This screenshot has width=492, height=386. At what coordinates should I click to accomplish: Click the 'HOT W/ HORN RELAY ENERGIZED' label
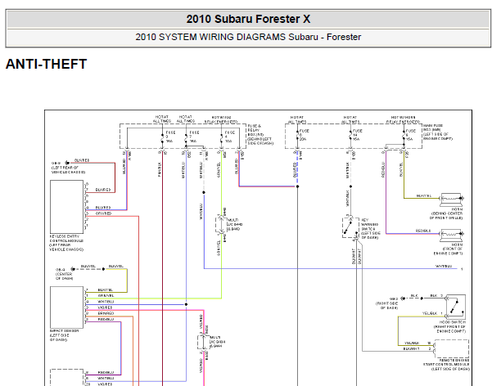[403, 119]
